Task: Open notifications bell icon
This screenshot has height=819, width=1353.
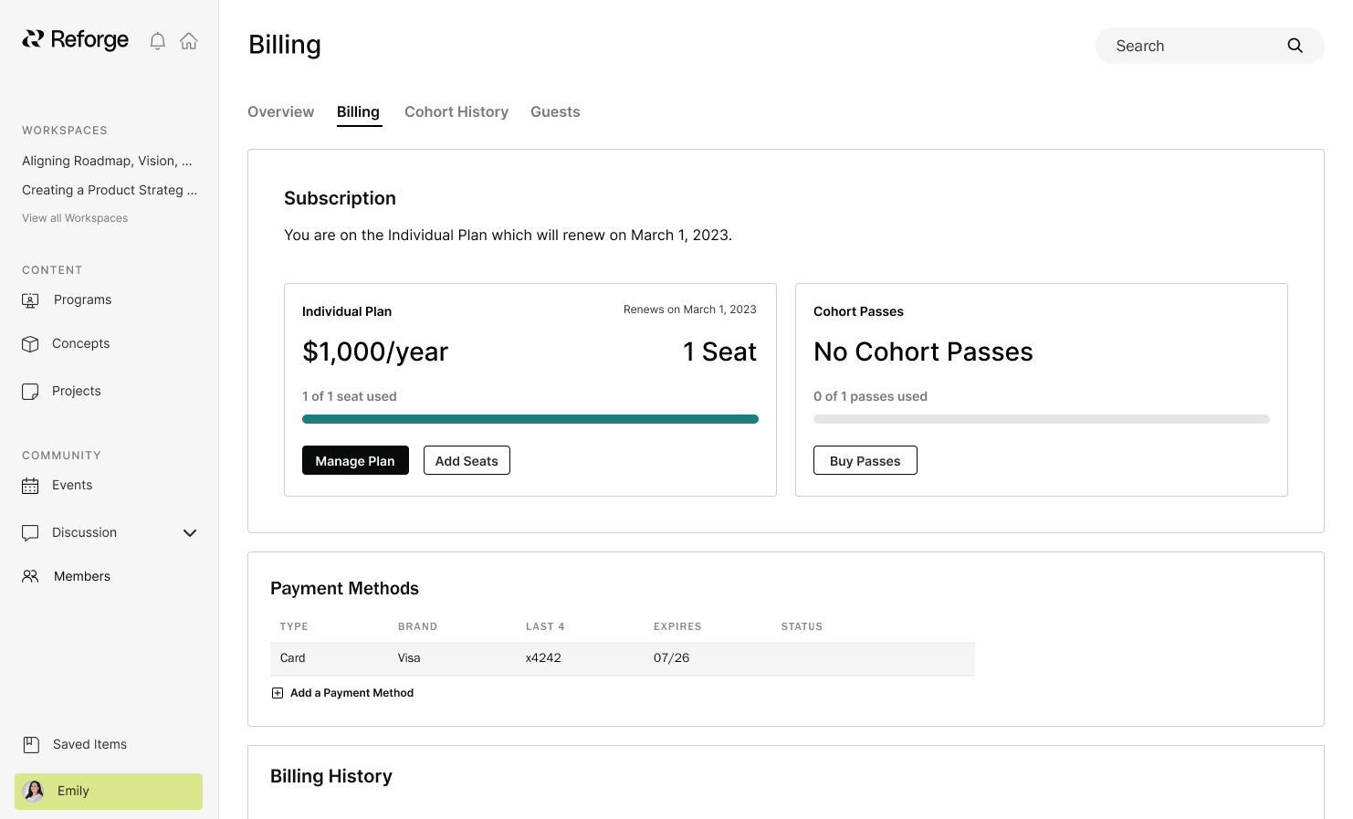Action: click(x=158, y=41)
